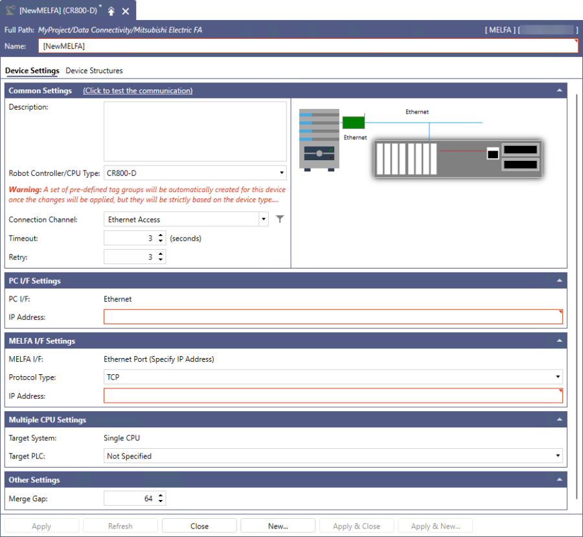Image resolution: width=583 pixels, height=537 pixels.
Task: Open the Robot Controller/CPU Type dropdown
Action: (282, 173)
